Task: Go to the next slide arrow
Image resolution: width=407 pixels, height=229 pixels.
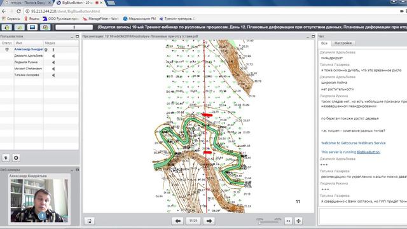Action: (209, 221)
